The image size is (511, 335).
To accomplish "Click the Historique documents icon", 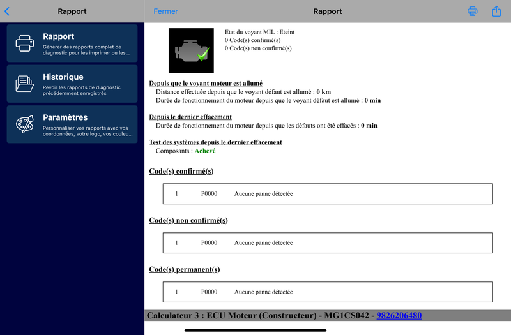I will click(x=25, y=84).
